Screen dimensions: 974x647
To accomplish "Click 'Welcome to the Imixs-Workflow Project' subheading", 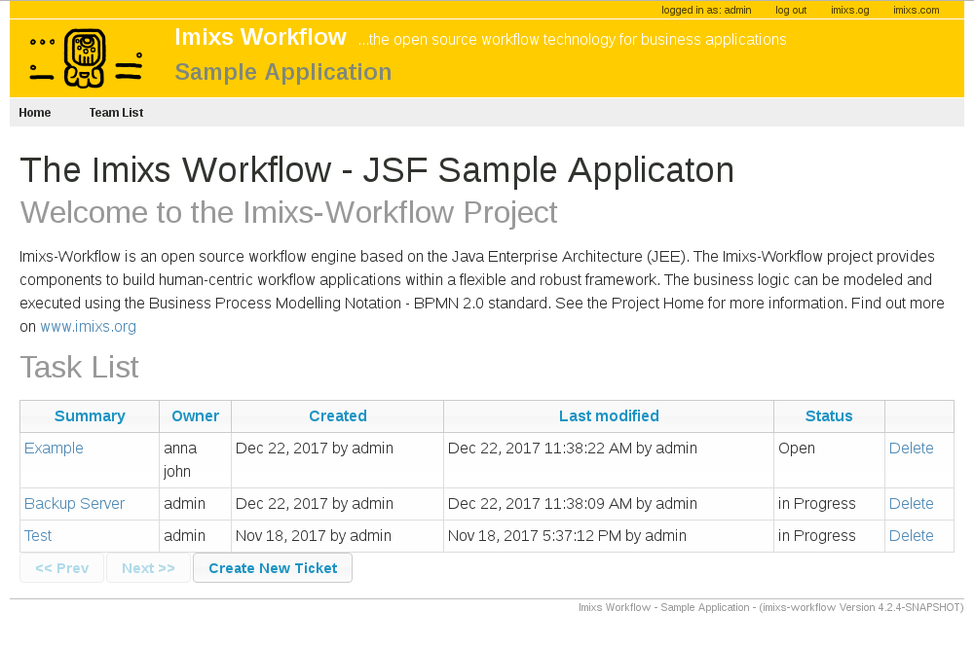I will (x=289, y=213).
